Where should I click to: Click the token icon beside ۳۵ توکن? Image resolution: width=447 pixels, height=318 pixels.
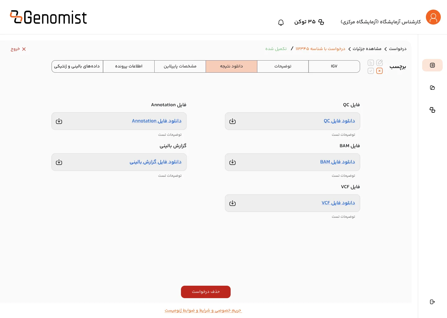tap(321, 22)
